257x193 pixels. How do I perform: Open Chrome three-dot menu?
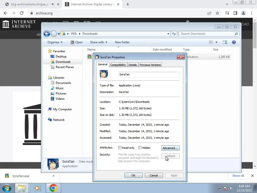pos(251,13)
